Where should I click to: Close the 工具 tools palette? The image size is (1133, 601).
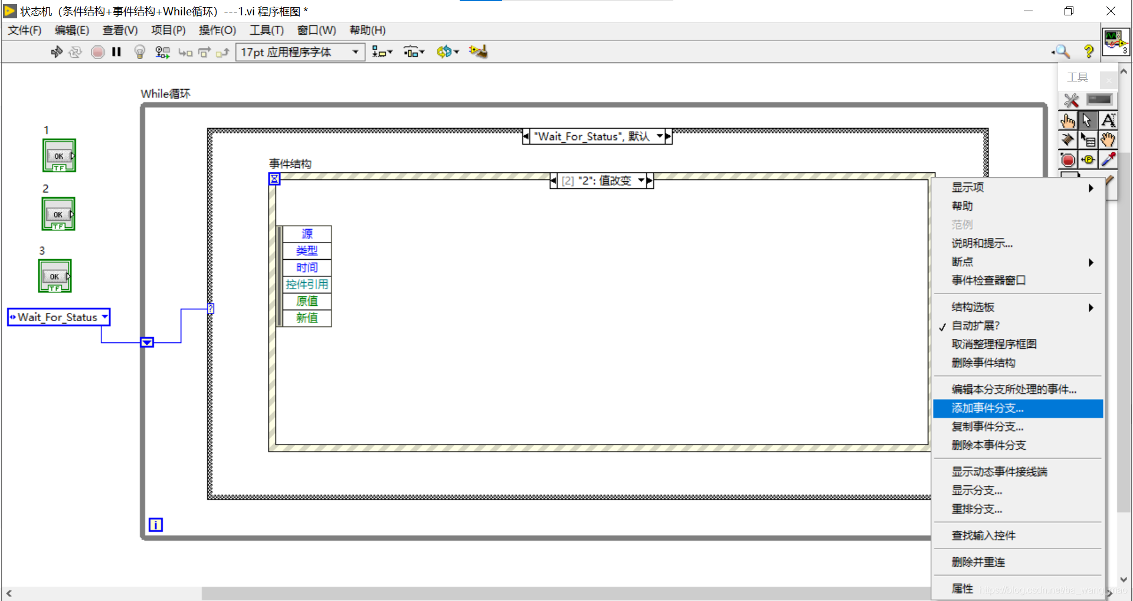coord(1108,79)
